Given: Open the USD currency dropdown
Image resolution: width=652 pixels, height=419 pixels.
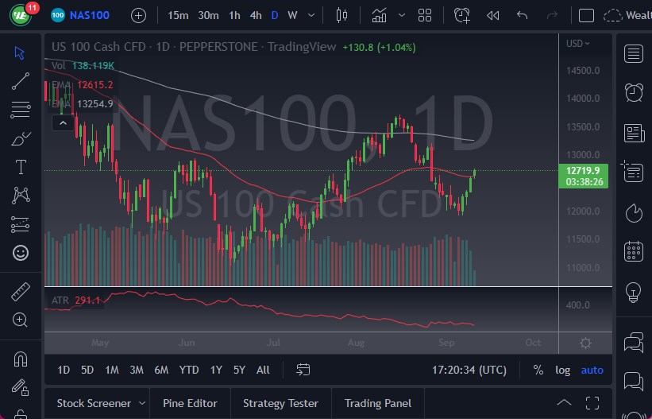Looking at the screenshot, I should coord(577,43).
